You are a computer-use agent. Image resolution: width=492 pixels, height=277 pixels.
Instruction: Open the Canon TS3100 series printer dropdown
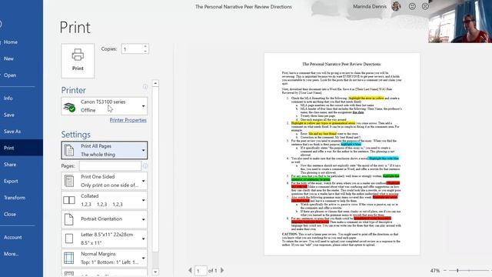click(105, 106)
